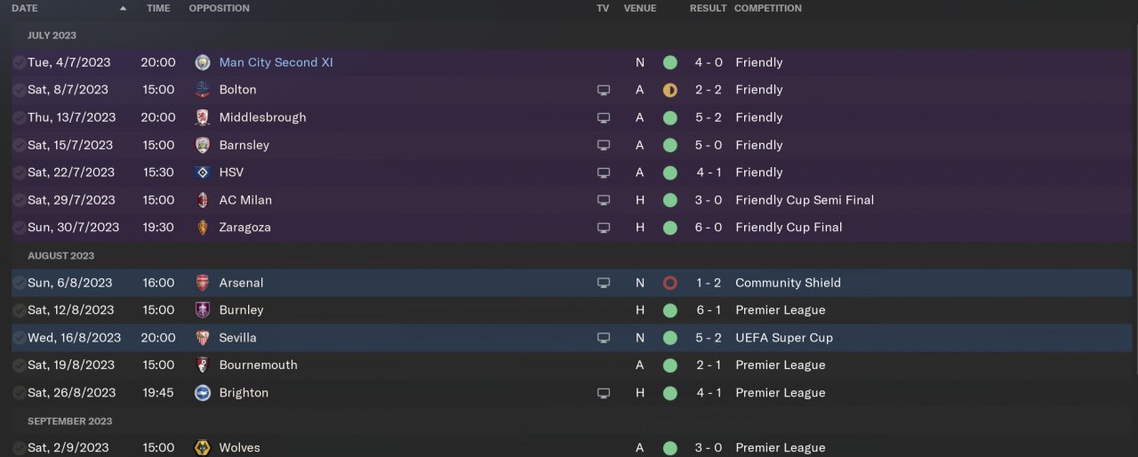Click the Middlesbrough club crest
1138x457 pixels.
pyautogui.click(x=203, y=117)
